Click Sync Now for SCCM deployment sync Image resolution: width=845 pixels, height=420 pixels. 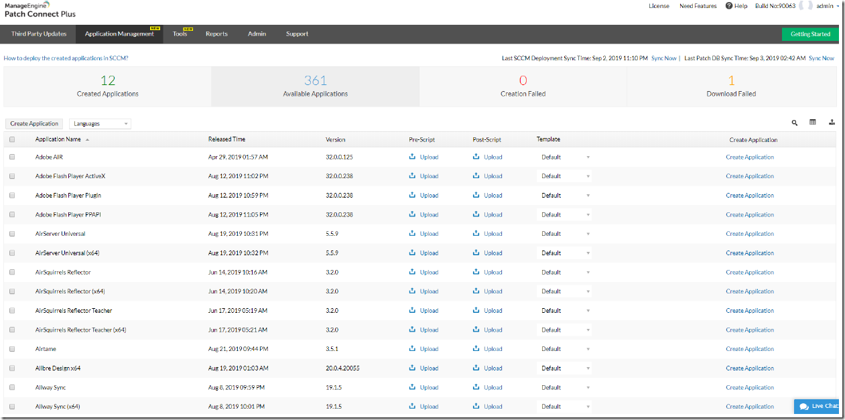(663, 58)
